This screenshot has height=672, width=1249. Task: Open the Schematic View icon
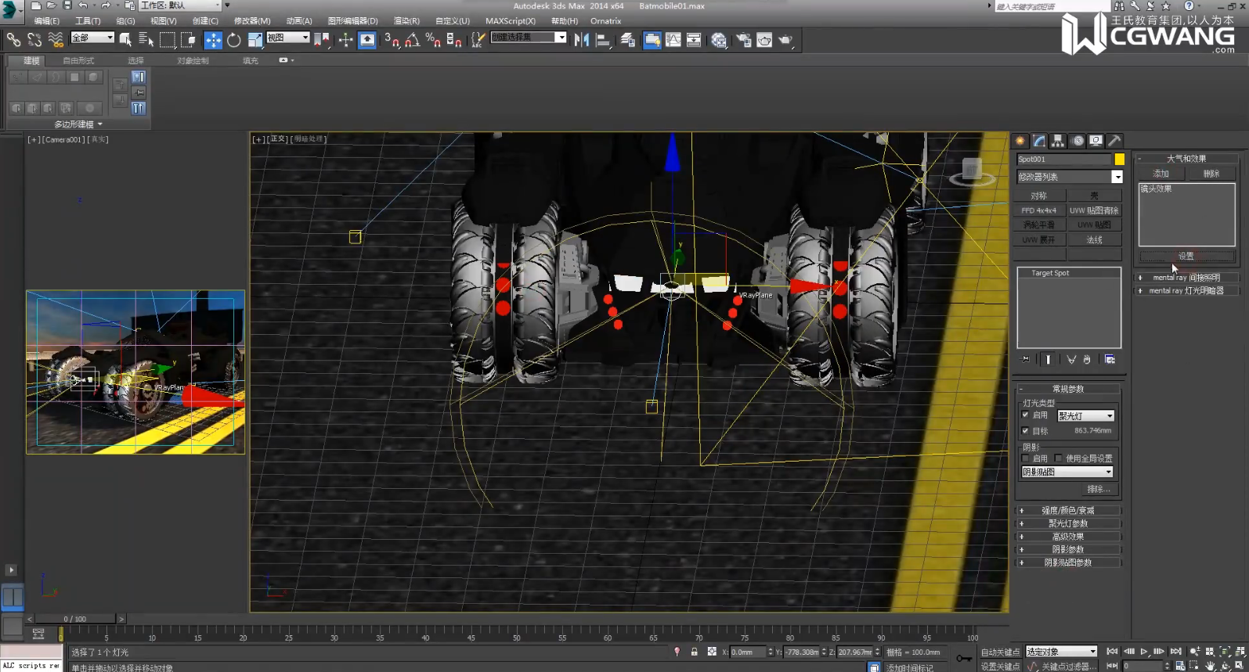694,40
